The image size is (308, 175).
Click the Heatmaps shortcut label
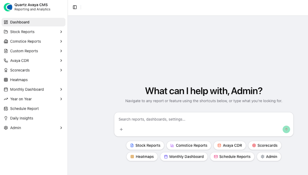coord(145,157)
